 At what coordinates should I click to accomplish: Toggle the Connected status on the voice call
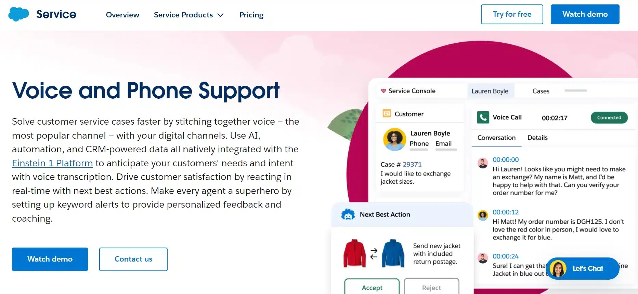point(609,117)
